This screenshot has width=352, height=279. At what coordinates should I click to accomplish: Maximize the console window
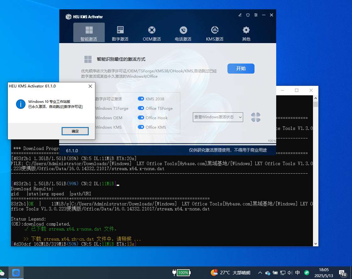297,90
